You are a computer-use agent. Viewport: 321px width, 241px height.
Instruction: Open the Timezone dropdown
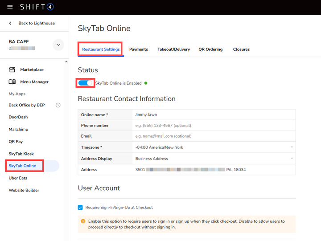[x=214, y=147]
